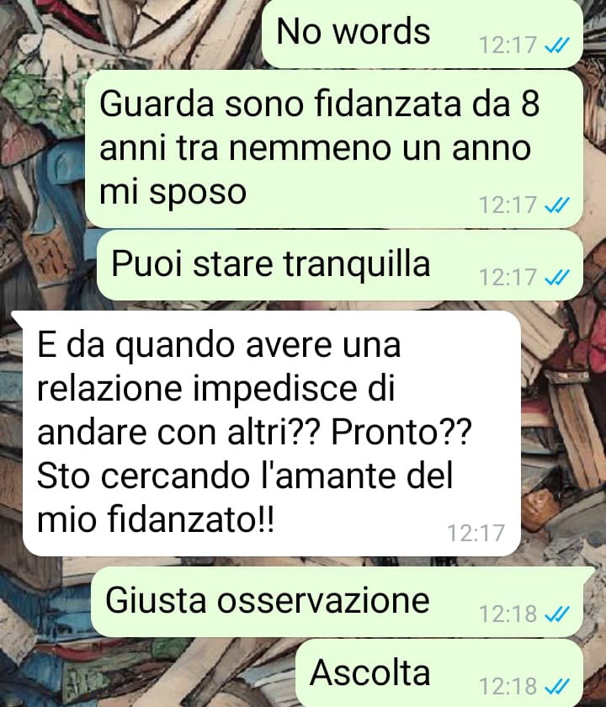Click the 12:18 time on 'Giusta osservazione'
This screenshot has height=707, width=606.
tap(508, 614)
